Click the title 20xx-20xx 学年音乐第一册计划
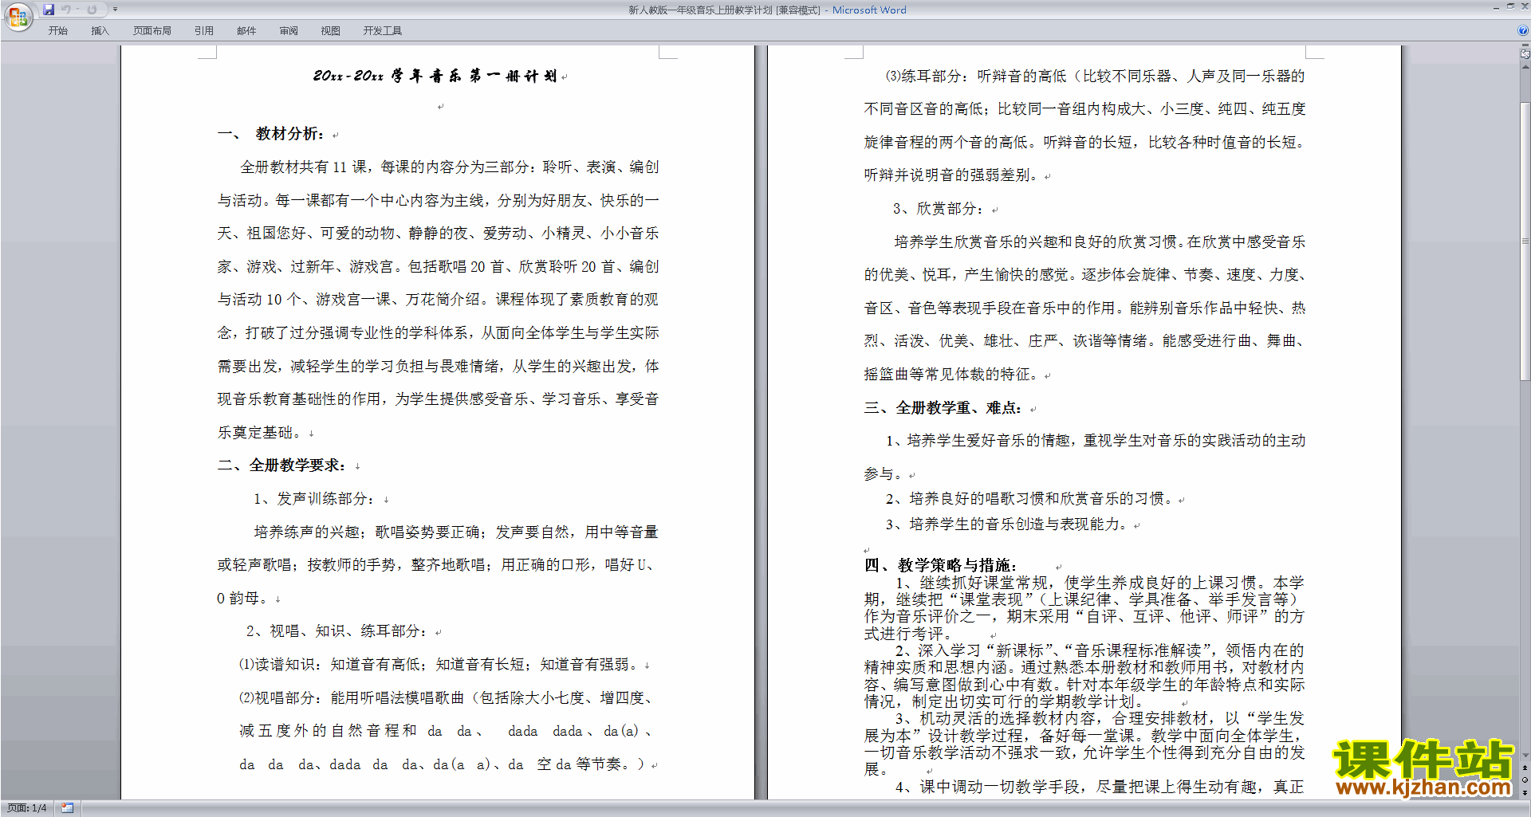This screenshot has width=1531, height=817. coord(435,76)
